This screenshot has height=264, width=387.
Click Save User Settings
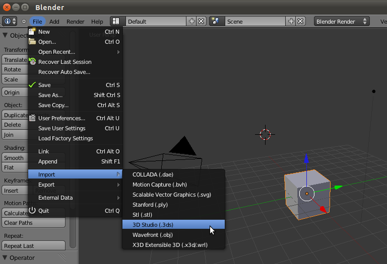[x=75, y=128]
